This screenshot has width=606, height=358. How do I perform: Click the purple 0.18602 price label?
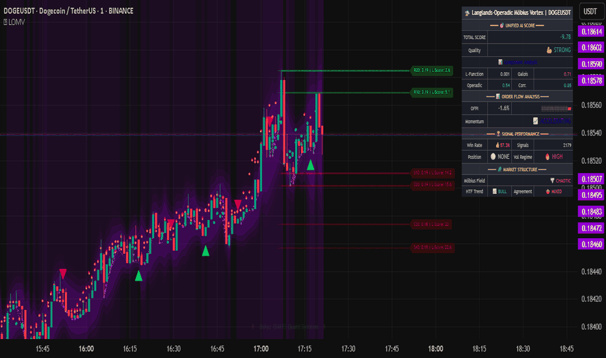tap(591, 48)
